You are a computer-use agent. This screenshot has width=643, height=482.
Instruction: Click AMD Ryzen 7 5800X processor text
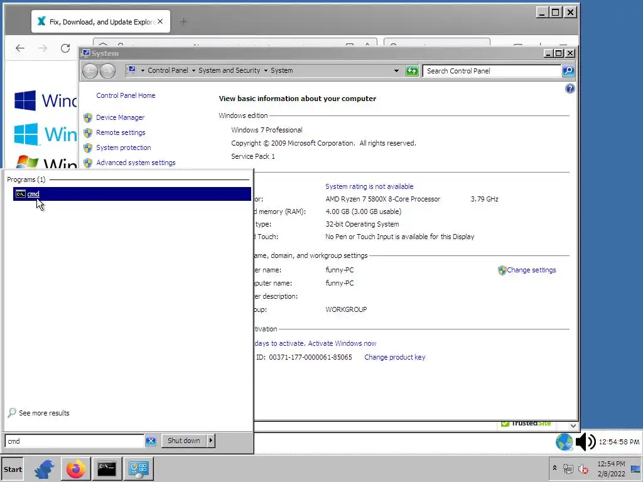point(382,199)
